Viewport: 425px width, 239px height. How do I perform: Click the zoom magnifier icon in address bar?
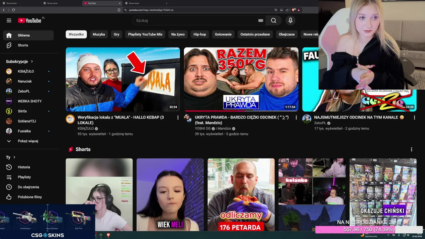click(276, 10)
